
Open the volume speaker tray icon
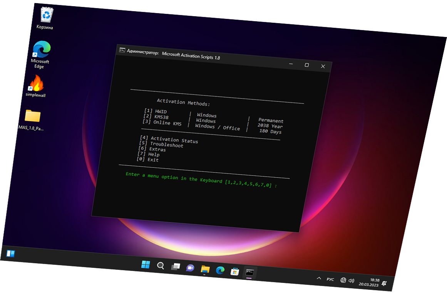(351, 281)
